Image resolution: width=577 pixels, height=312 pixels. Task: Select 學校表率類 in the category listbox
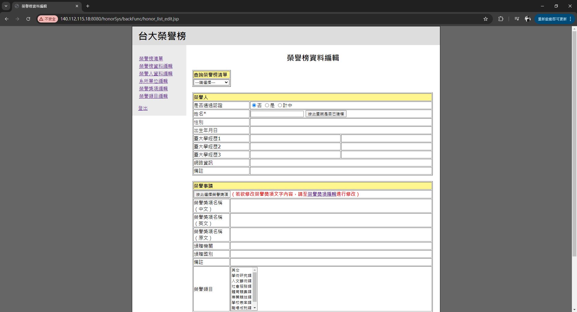[242, 303]
